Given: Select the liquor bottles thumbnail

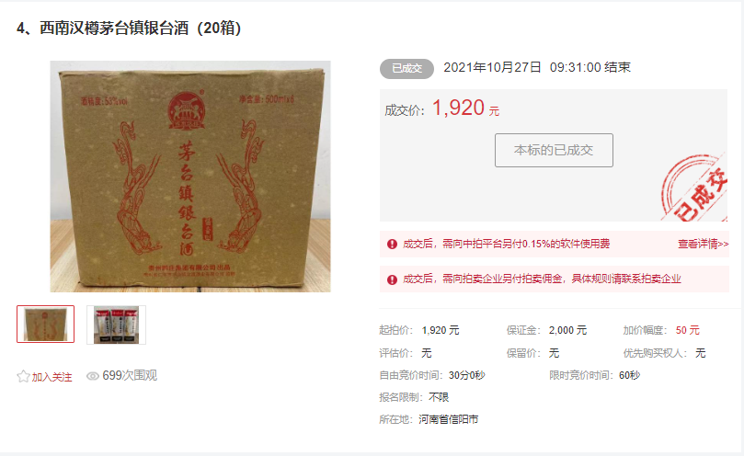Looking at the screenshot, I should (116, 325).
